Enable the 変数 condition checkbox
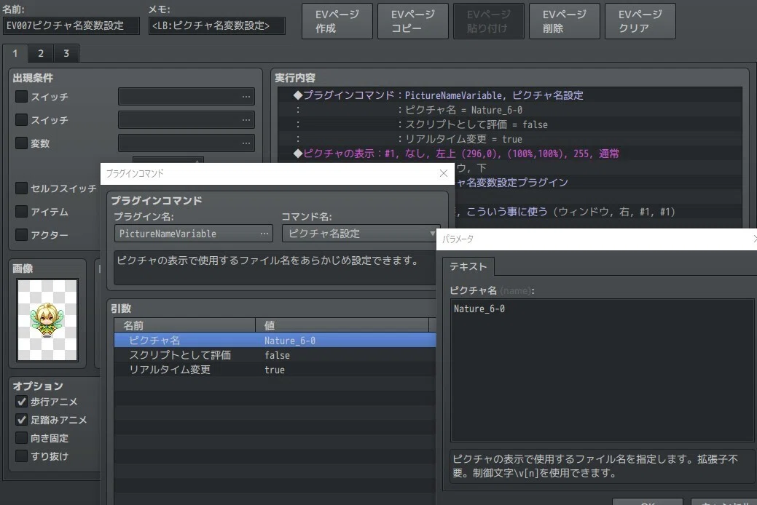757x505 pixels. (21, 143)
